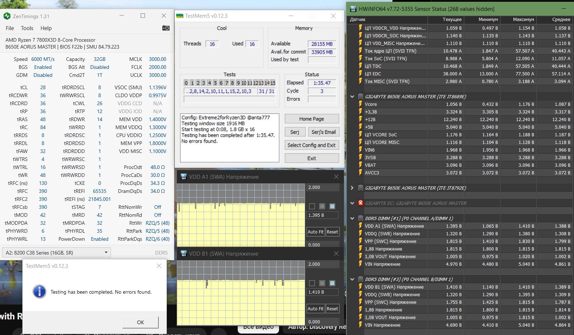Expand the GIGABYTE B650E (ITE IT8792E) group
The height and width of the screenshot is (335, 574).
(x=352, y=188)
